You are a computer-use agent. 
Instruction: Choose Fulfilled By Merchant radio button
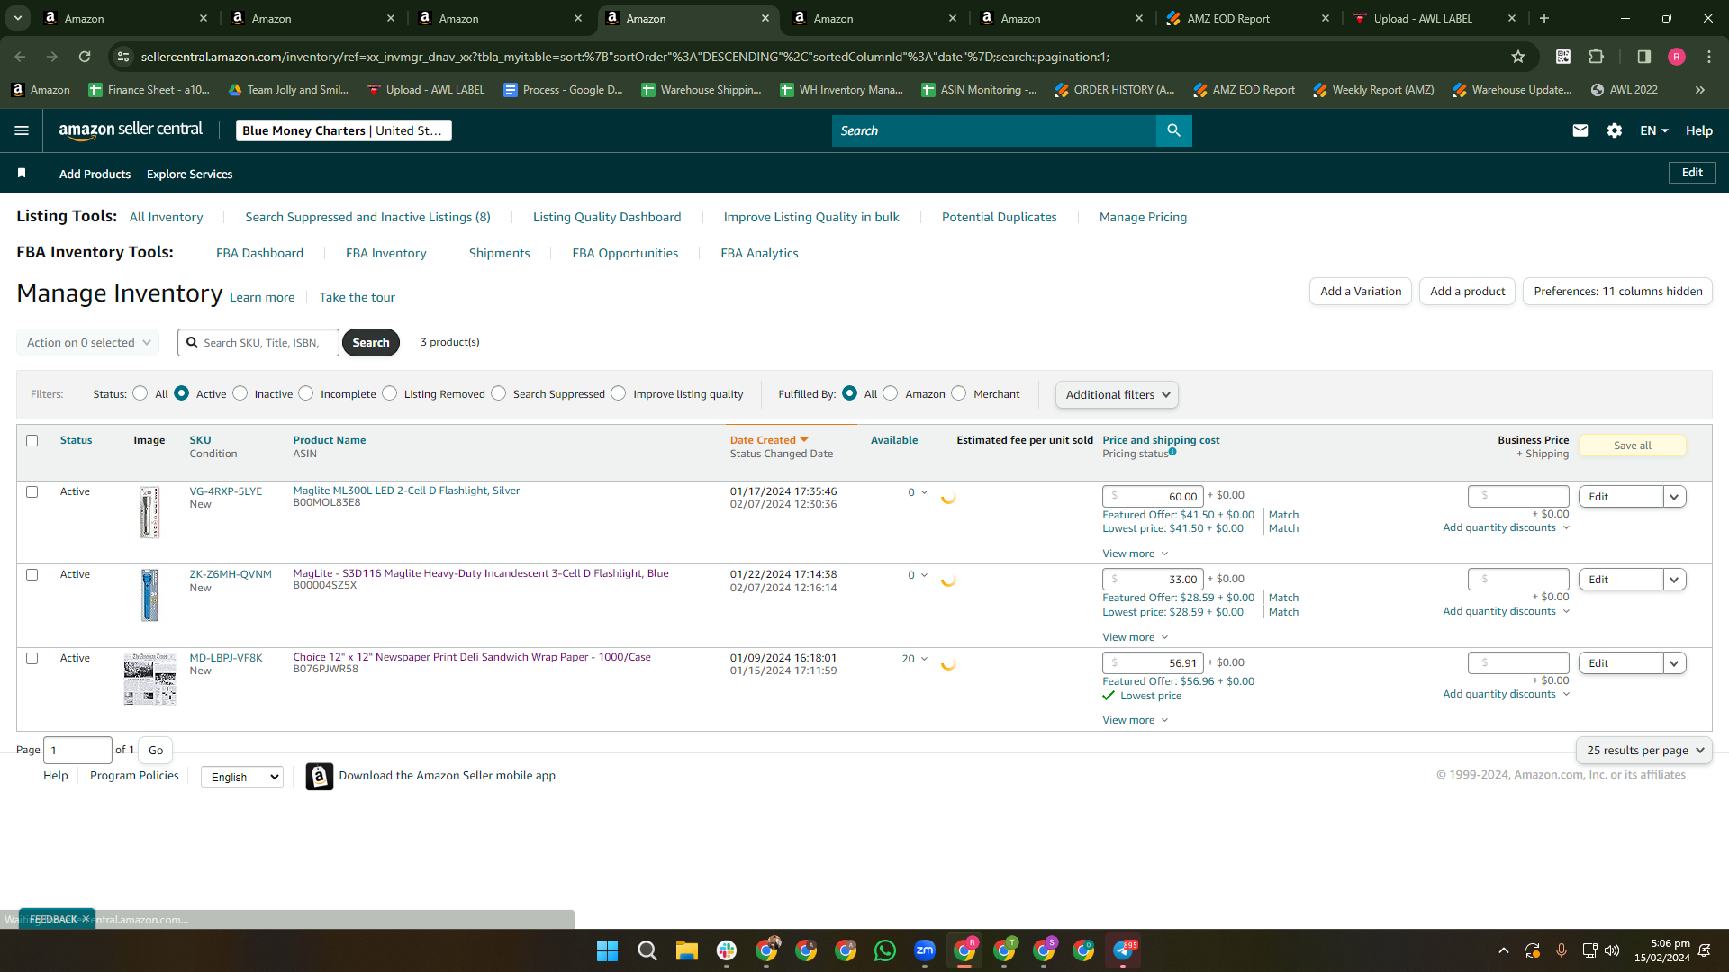959,393
